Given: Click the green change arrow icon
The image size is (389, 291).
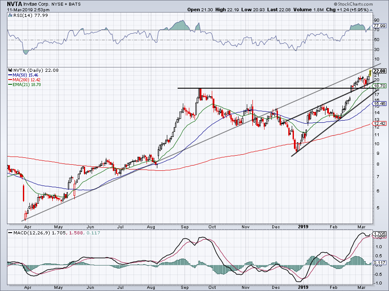Looking at the screenshot, I should click(x=371, y=10).
